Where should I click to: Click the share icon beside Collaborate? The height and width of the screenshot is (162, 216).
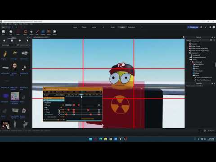click(201, 27)
